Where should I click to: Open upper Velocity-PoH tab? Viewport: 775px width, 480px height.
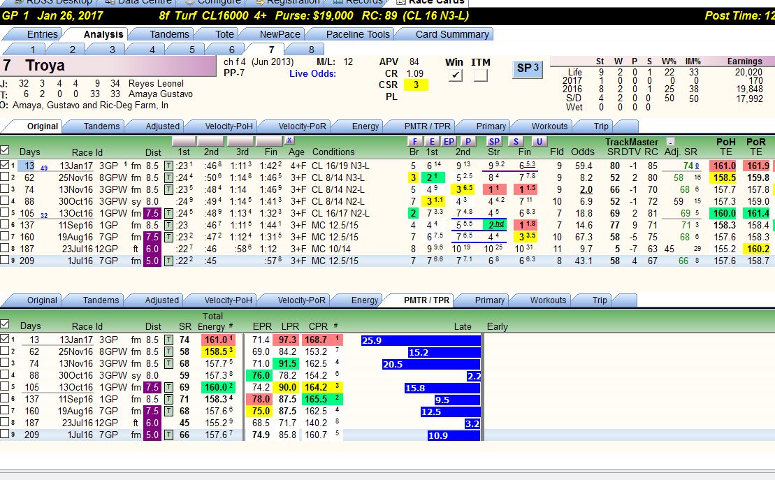click(229, 126)
